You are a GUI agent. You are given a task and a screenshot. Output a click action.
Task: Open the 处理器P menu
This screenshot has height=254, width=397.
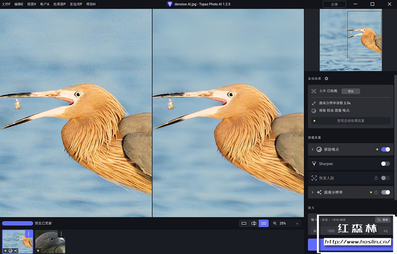pos(59,4)
